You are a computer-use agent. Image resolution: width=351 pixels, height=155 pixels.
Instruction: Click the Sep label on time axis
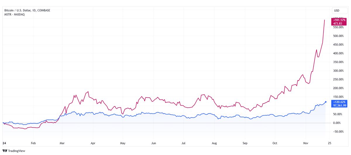[245, 144]
